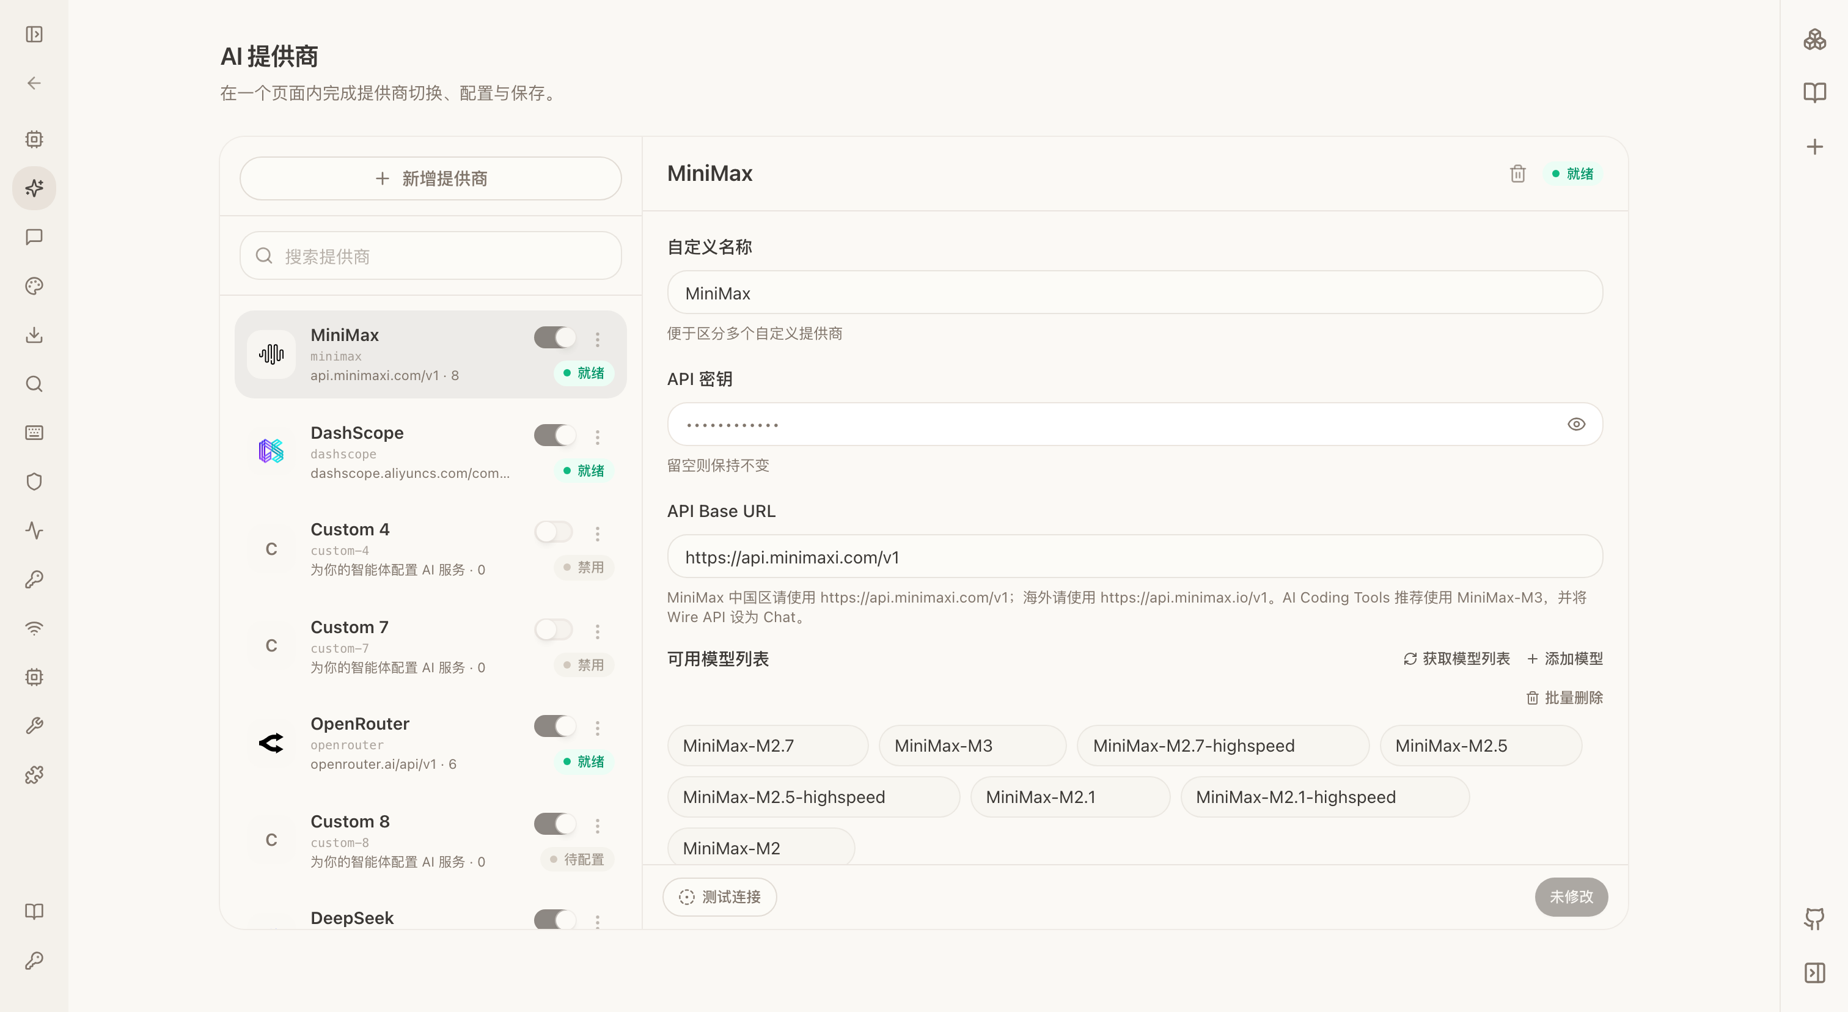The height and width of the screenshot is (1012, 1848).
Task: Click the MiniMax waveform logo
Action: click(x=271, y=354)
